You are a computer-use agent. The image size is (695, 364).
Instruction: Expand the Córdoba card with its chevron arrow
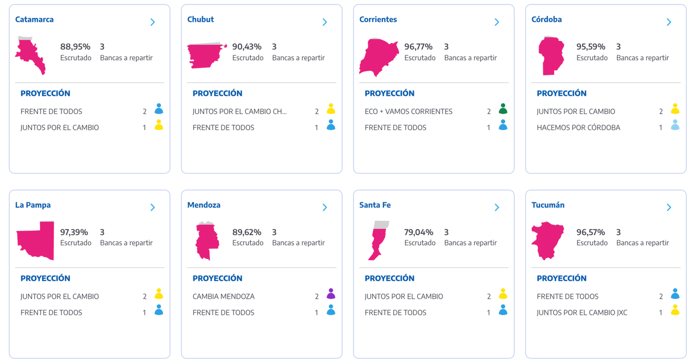pos(669,22)
